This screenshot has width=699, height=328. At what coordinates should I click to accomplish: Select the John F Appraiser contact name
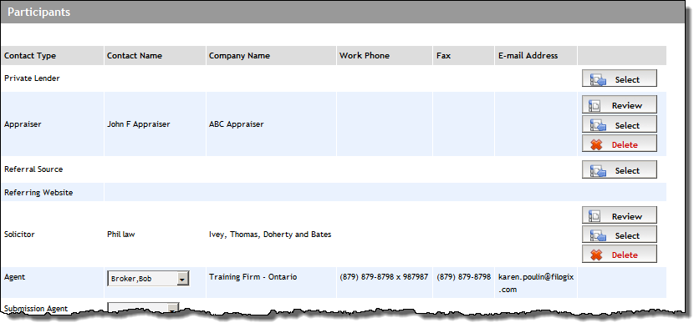pos(138,124)
